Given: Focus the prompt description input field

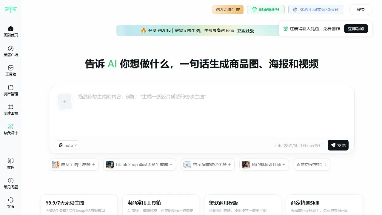Looking at the screenshot, I should 213,112.
